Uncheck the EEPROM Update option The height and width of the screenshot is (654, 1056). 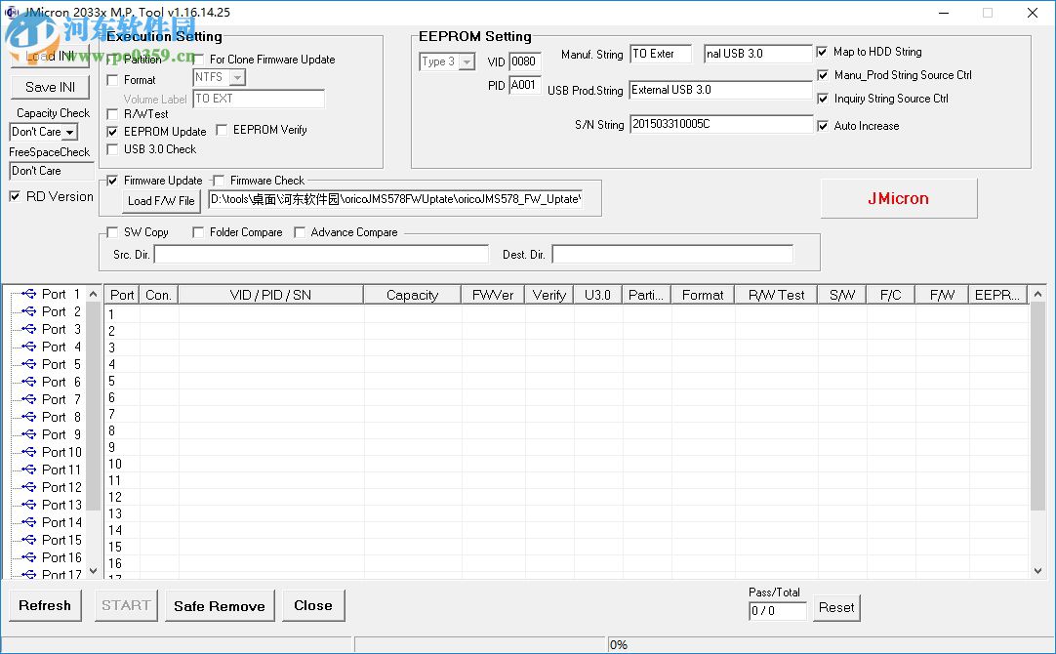112,132
